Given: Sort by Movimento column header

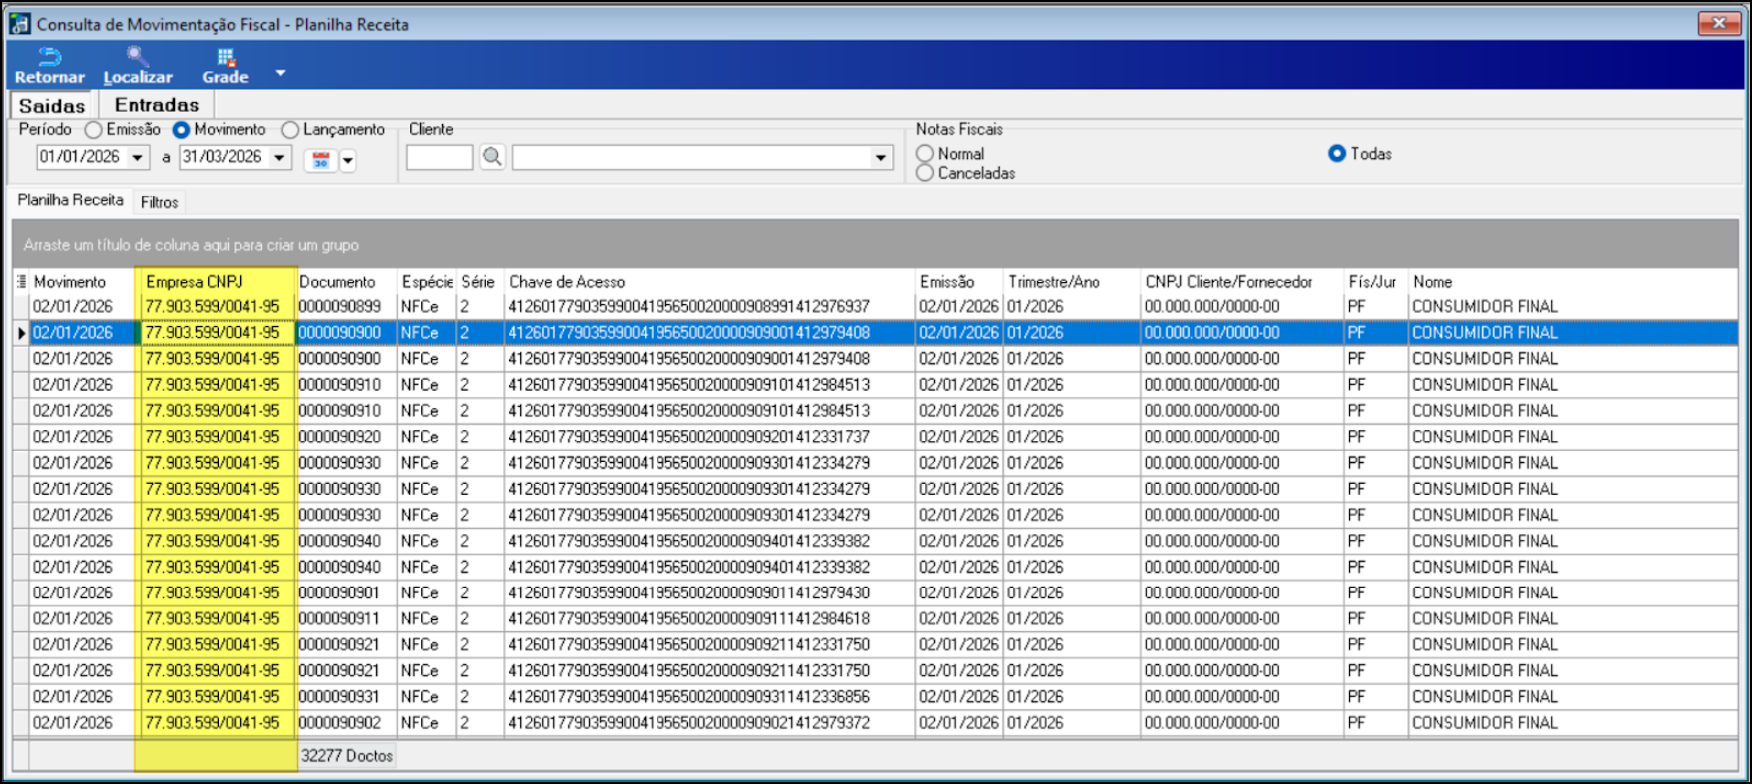Looking at the screenshot, I should pyautogui.click(x=82, y=282).
